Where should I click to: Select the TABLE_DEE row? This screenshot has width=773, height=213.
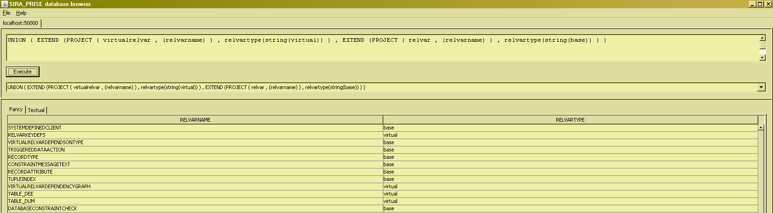point(21,194)
